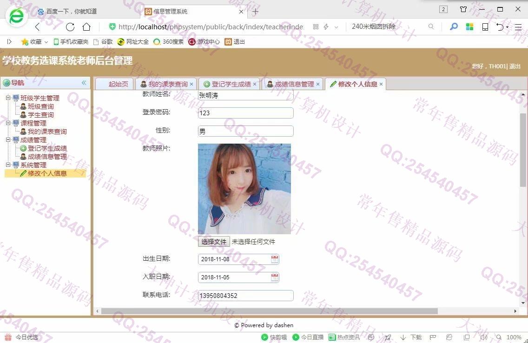Open the 谷歌 bookmark
Screen dimensions: 528x343
click(103, 42)
